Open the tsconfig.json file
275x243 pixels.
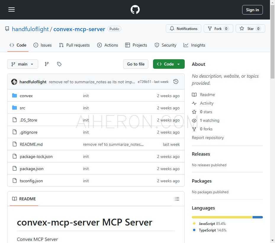click(31, 181)
